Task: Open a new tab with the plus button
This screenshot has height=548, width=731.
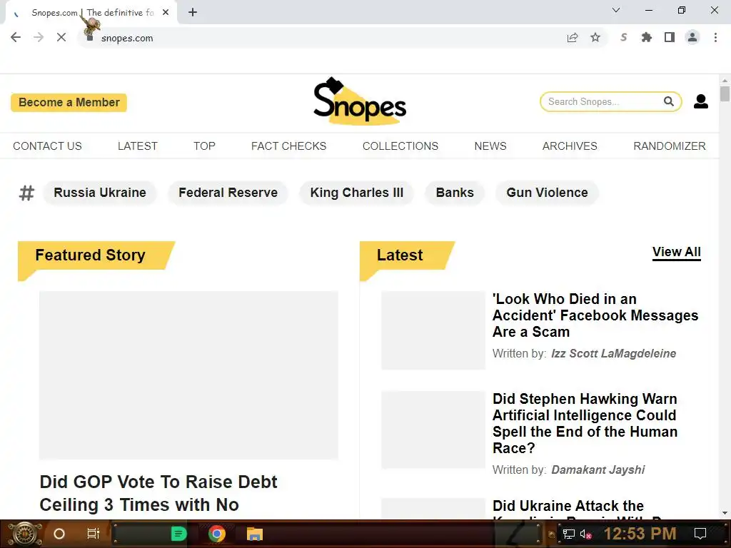Action: coord(193,12)
